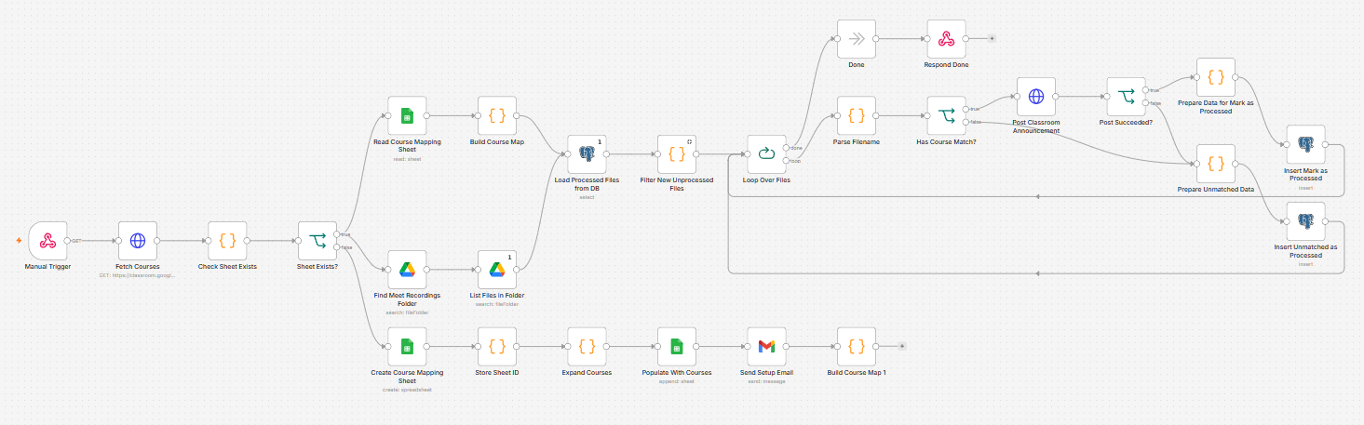Viewport: 1364px width, 425px height.
Task: Click the GET classroom URL subtitle text
Action: 138,275
